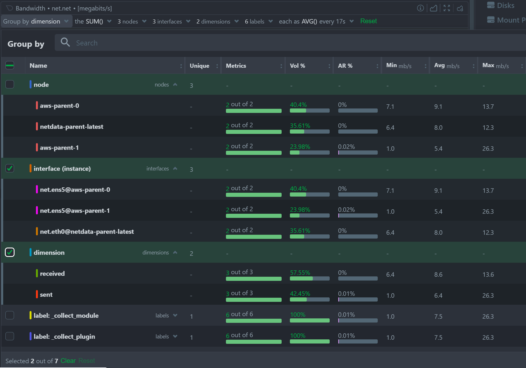Click the chart status icon before Bandwidth
The height and width of the screenshot is (368, 526).
10,8
